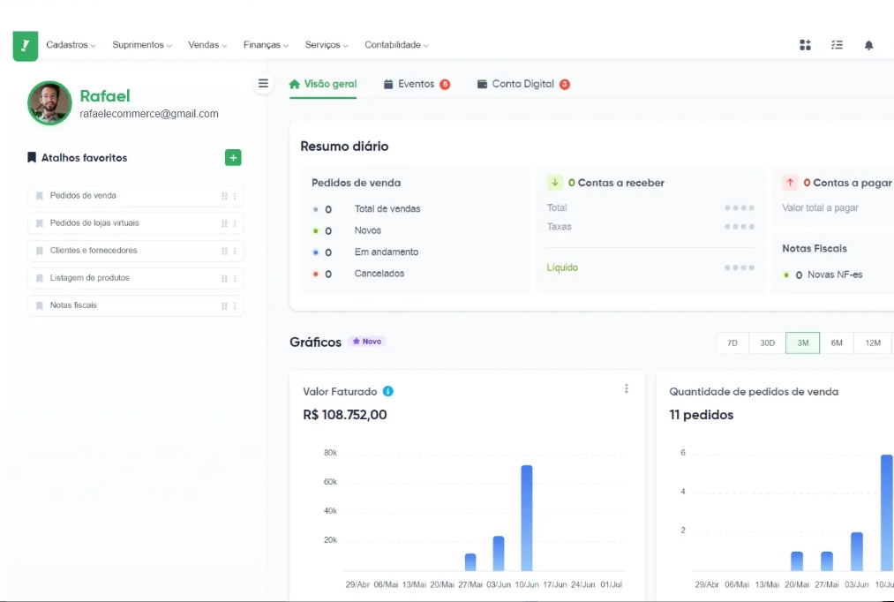Click green down arrow Contas a receber icon
The height and width of the screenshot is (602, 894).
click(x=555, y=183)
